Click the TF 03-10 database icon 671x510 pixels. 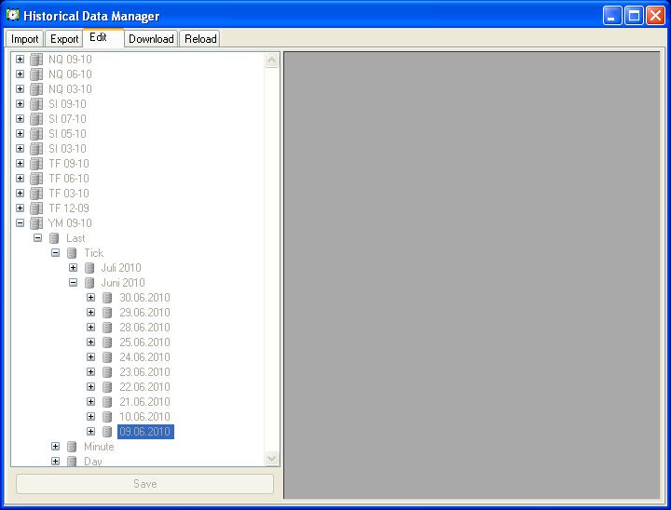point(36,194)
